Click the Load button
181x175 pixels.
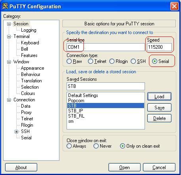tap(159, 97)
